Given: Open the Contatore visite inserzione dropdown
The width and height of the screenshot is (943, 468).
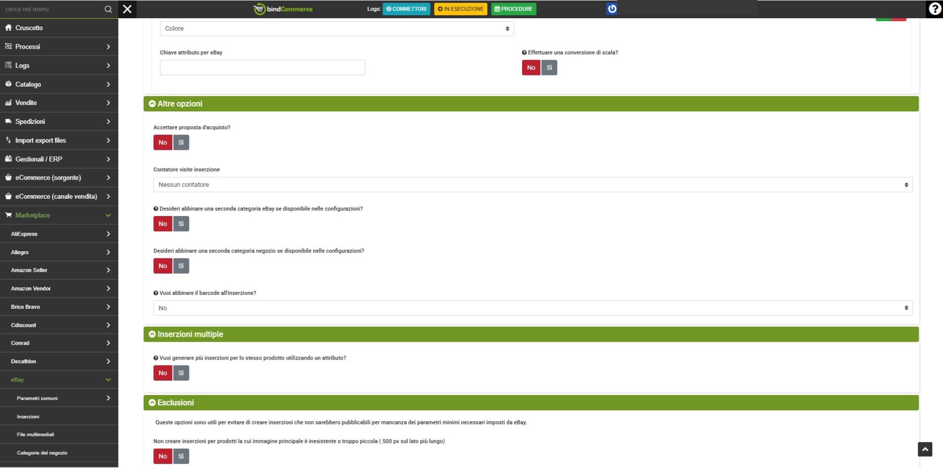Looking at the screenshot, I should point(532,185).
